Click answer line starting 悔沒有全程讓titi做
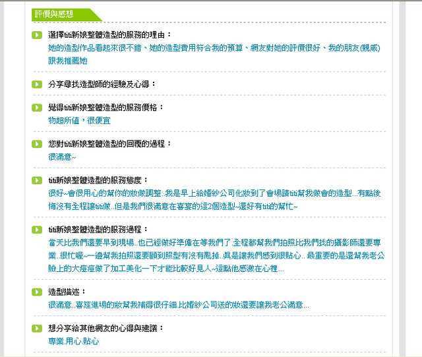The height and width of the screenshot is (357, 422). click(x=173, y=207)
